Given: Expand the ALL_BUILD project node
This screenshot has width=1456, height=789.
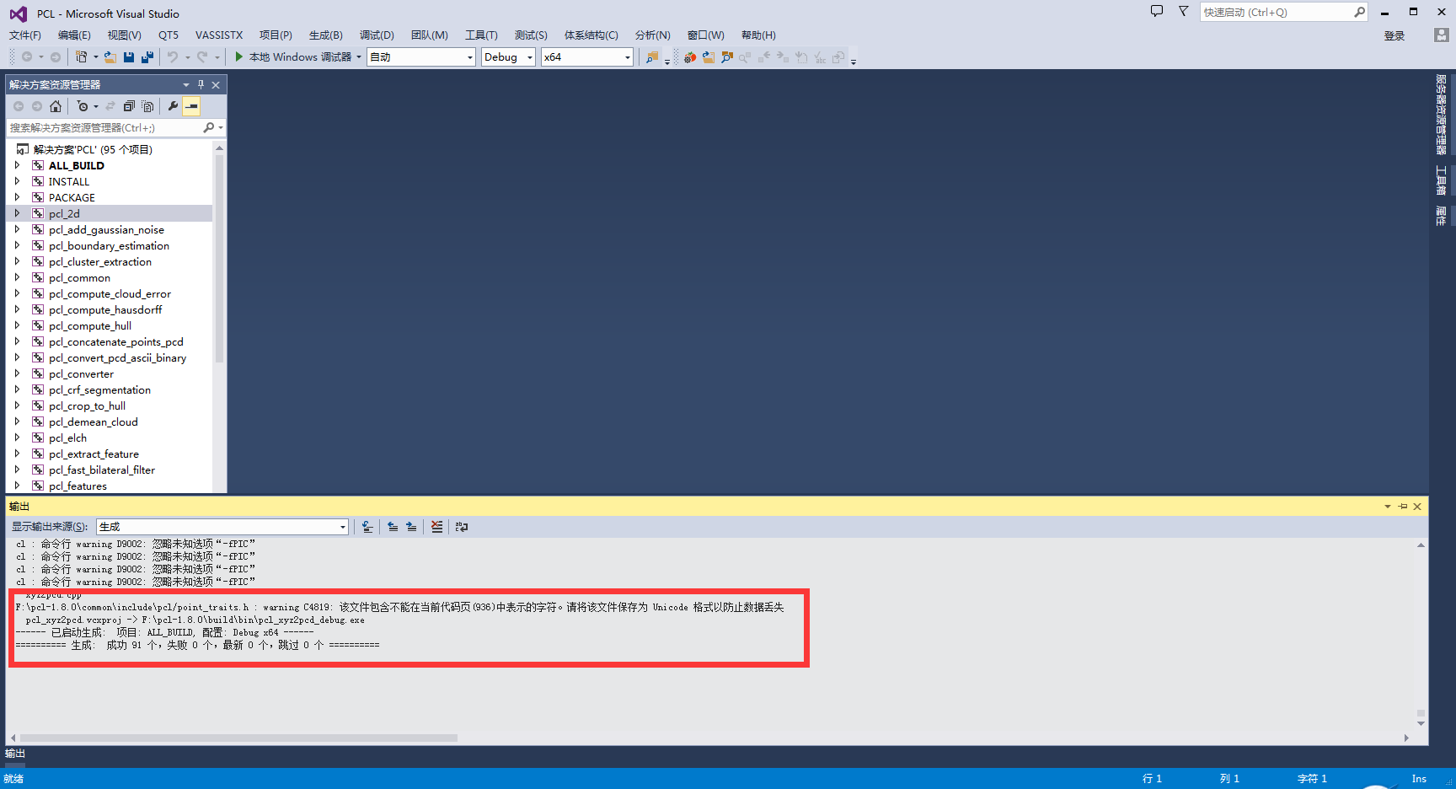Looking at the screenshot, I should click(17, 165).
